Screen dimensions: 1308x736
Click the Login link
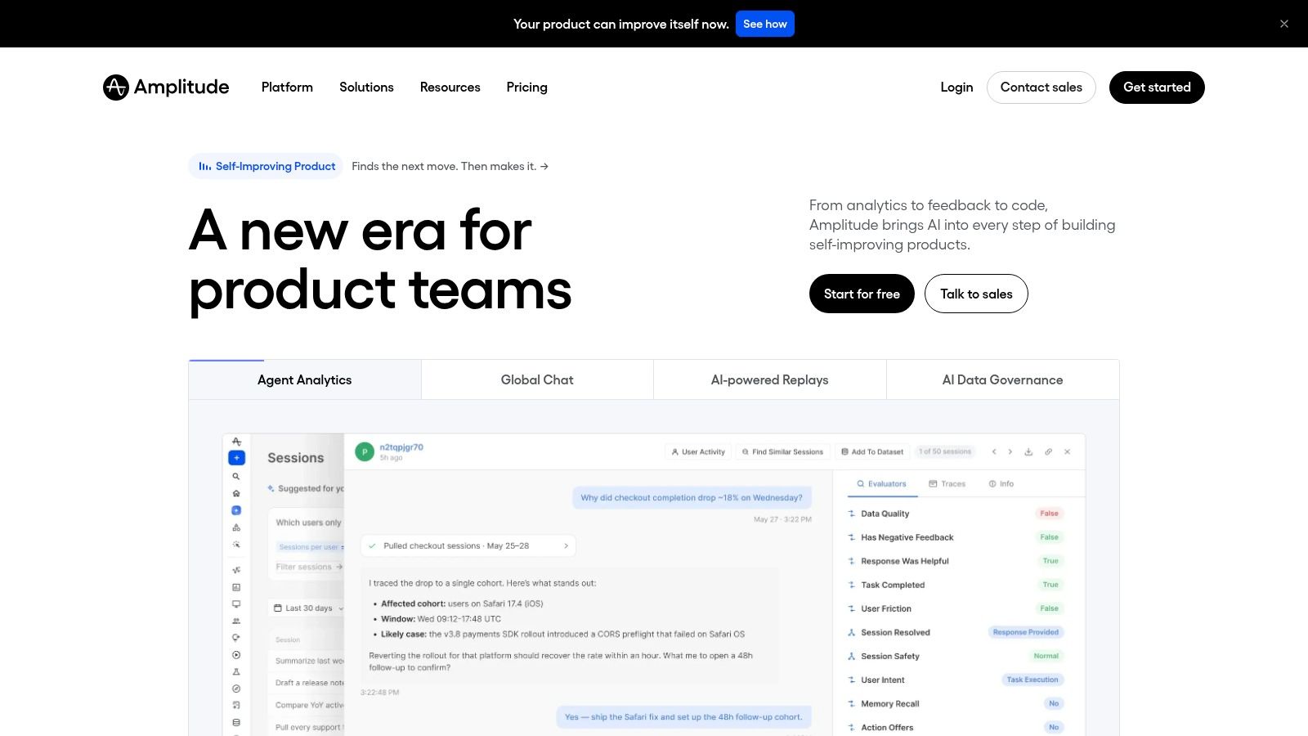pos(956,88)
